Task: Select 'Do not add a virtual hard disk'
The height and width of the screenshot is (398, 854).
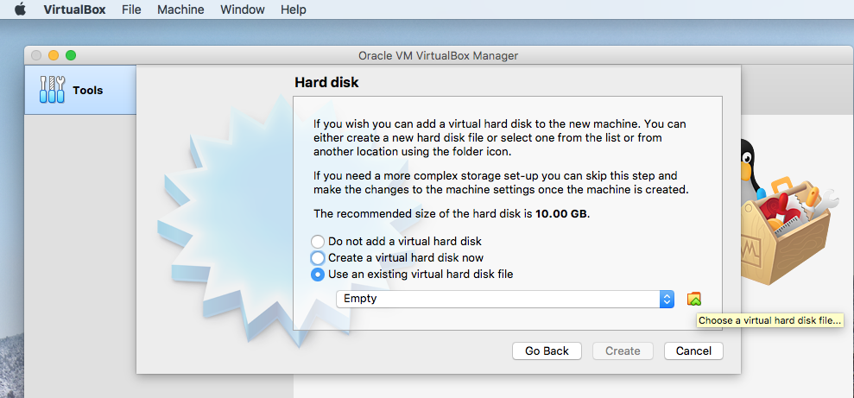Action: coord(319,242)
